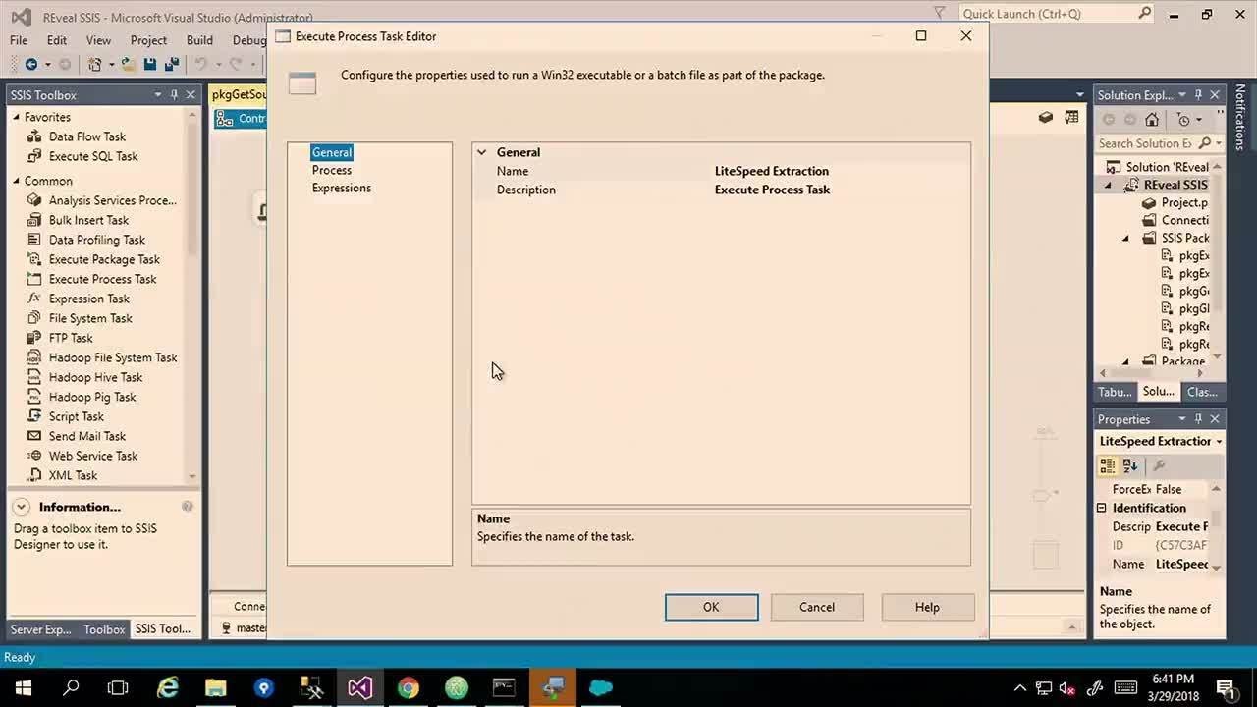This screenshot has width=1257, height=707.
Task: Open the File menu
Action: tap(19, 40)
